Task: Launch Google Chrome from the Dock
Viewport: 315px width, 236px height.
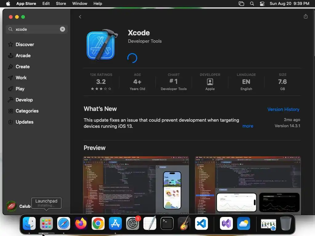Action: tap(98, 223)
